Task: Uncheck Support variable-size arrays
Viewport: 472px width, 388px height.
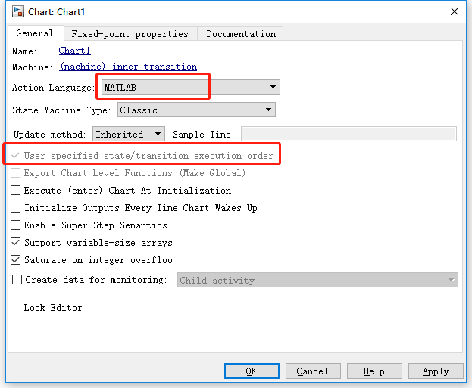Action: click(x=16, y=243)
